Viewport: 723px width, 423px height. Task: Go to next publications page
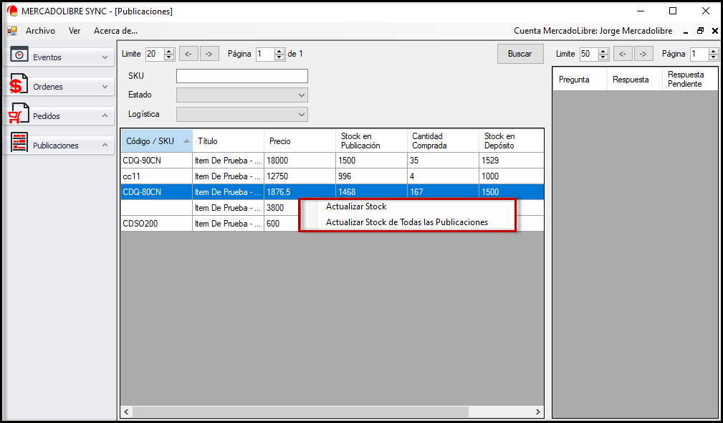click(209, 54)
